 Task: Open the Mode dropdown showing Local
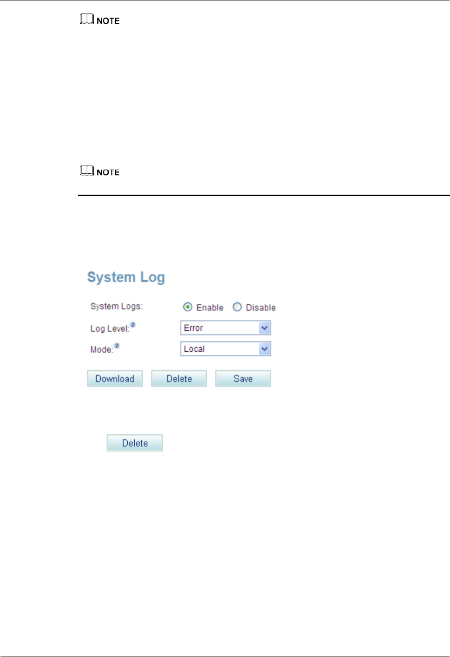(225, 349)
